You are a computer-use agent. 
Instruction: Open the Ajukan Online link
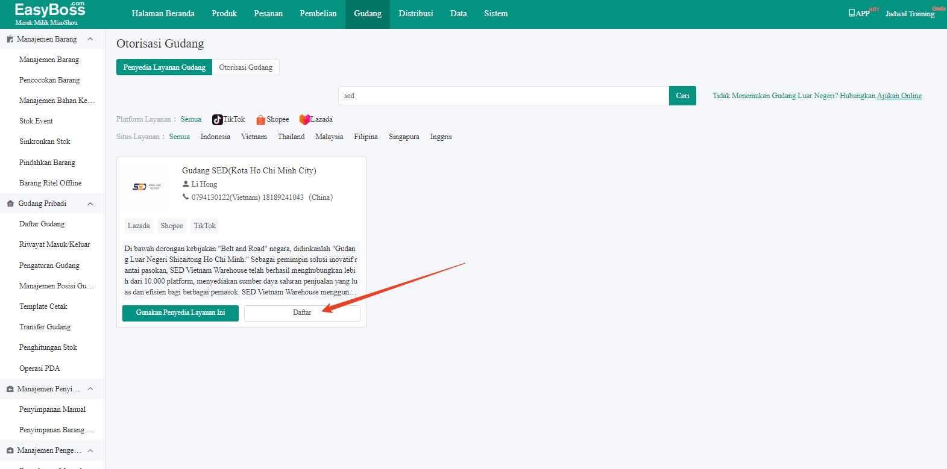(x=899, y=96)
